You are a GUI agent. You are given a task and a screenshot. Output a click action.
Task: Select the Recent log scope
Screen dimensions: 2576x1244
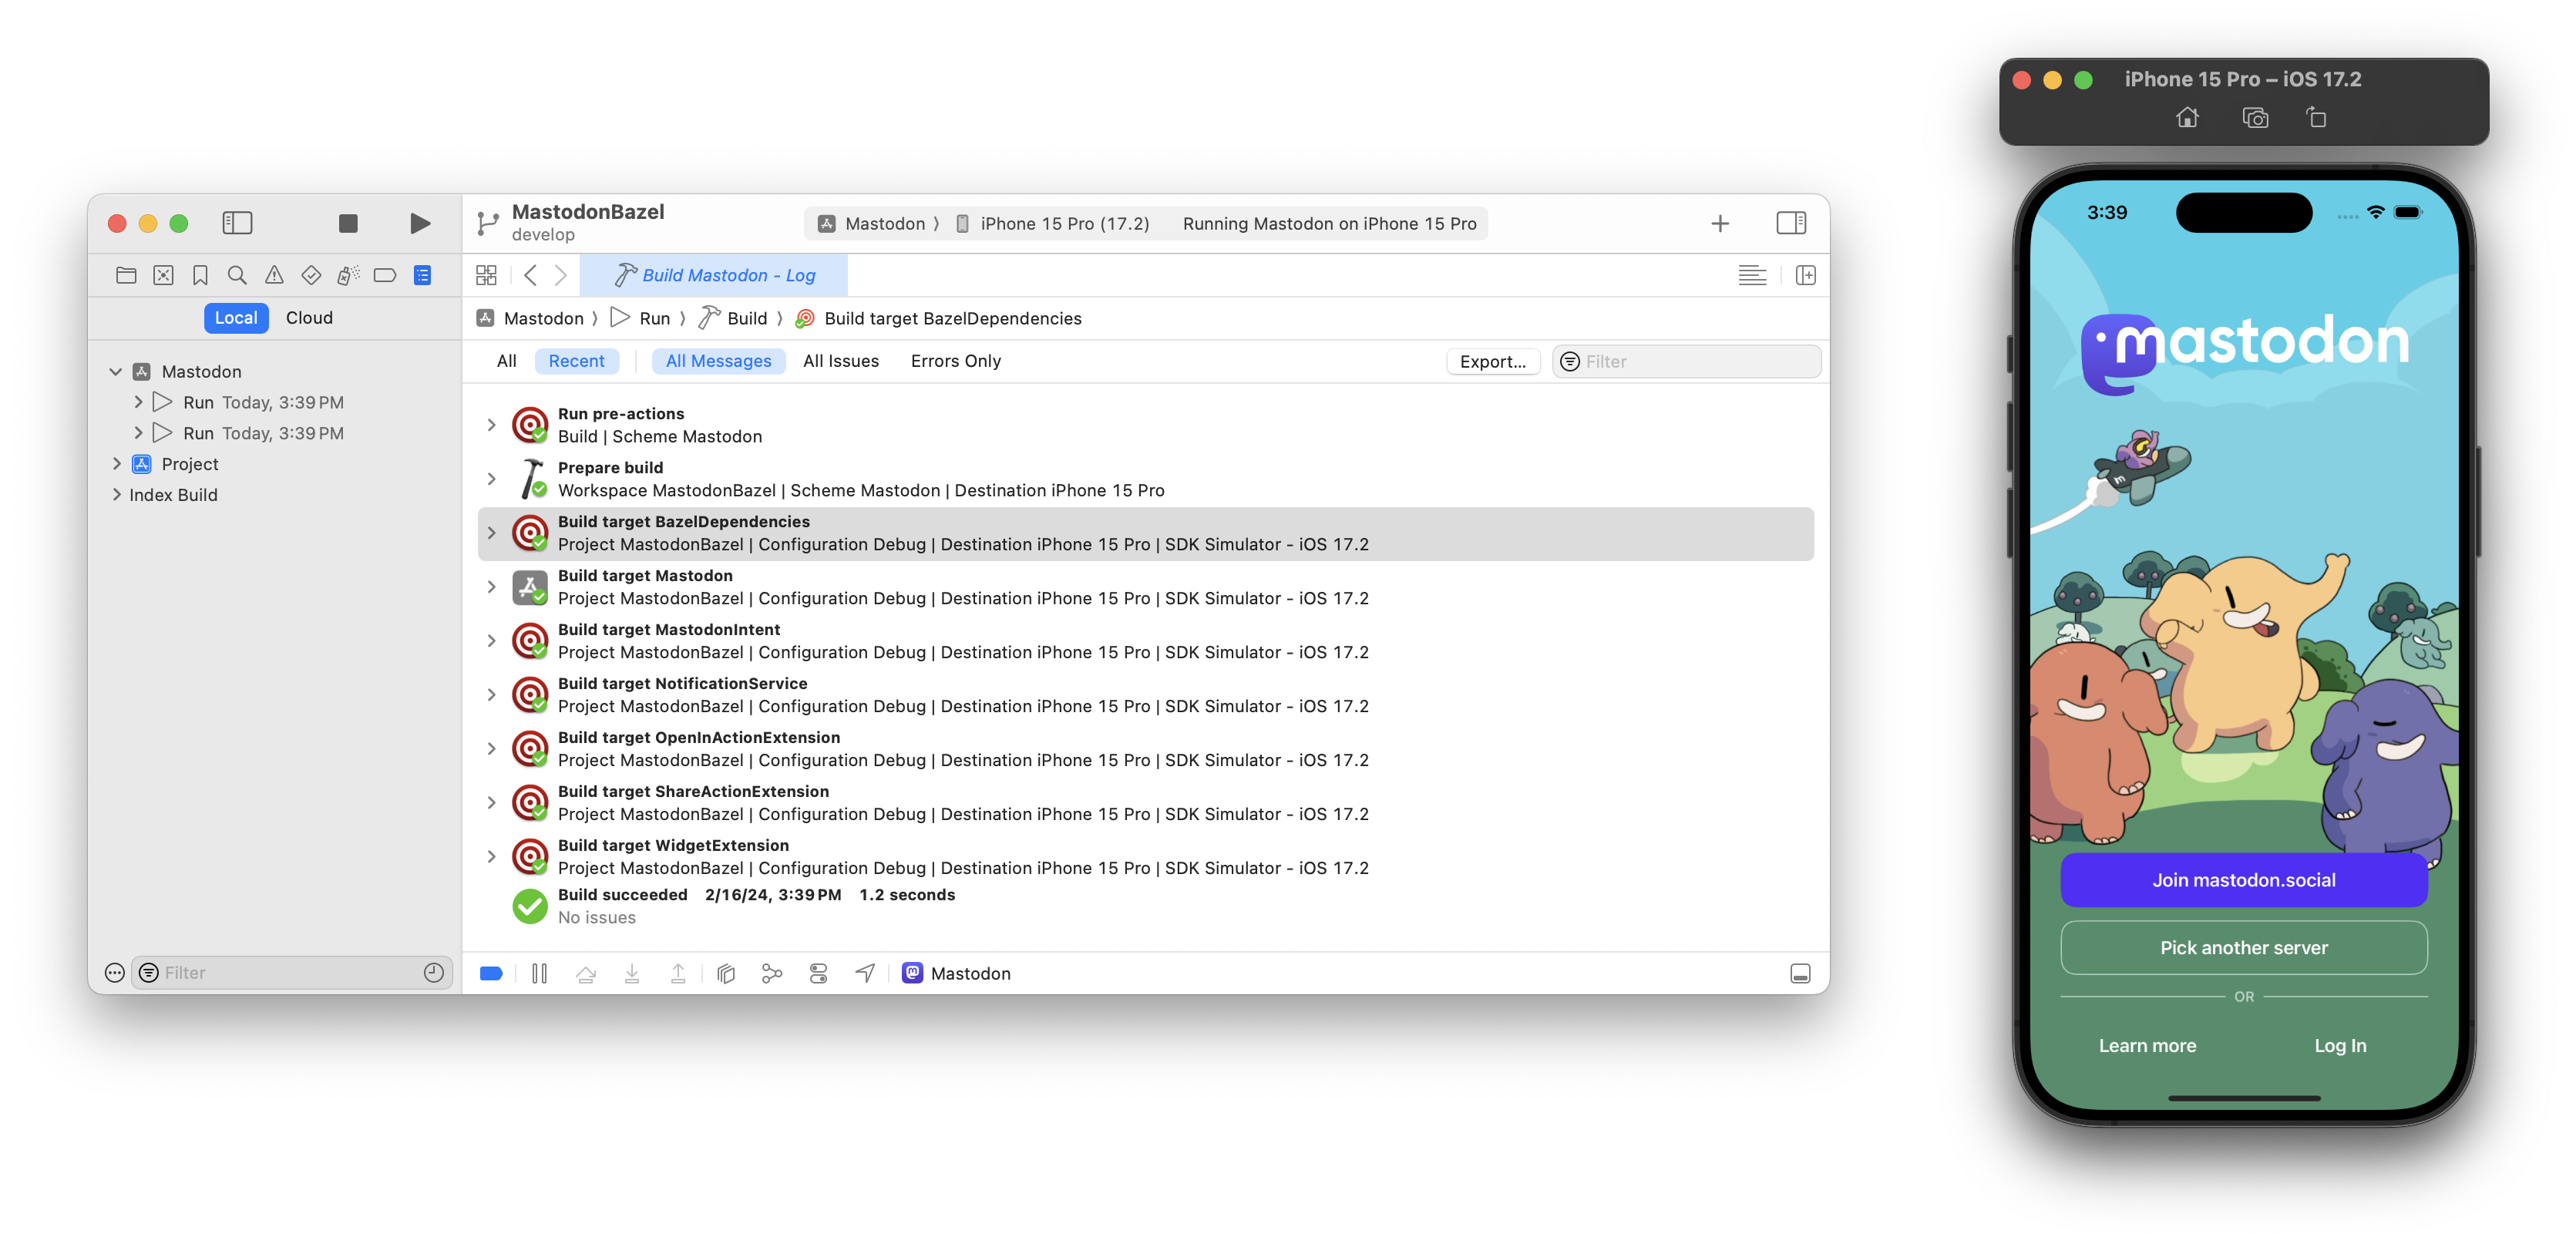tap(576, 361)
